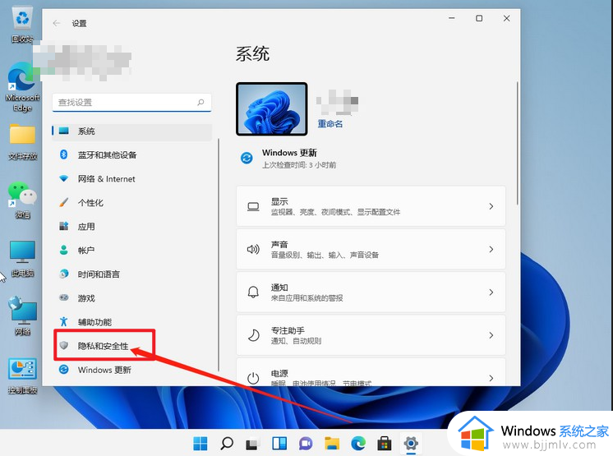This screenshot has width=613, height=456.
Task: Click the speaker icon beside 声音
Action: [253, 249]
